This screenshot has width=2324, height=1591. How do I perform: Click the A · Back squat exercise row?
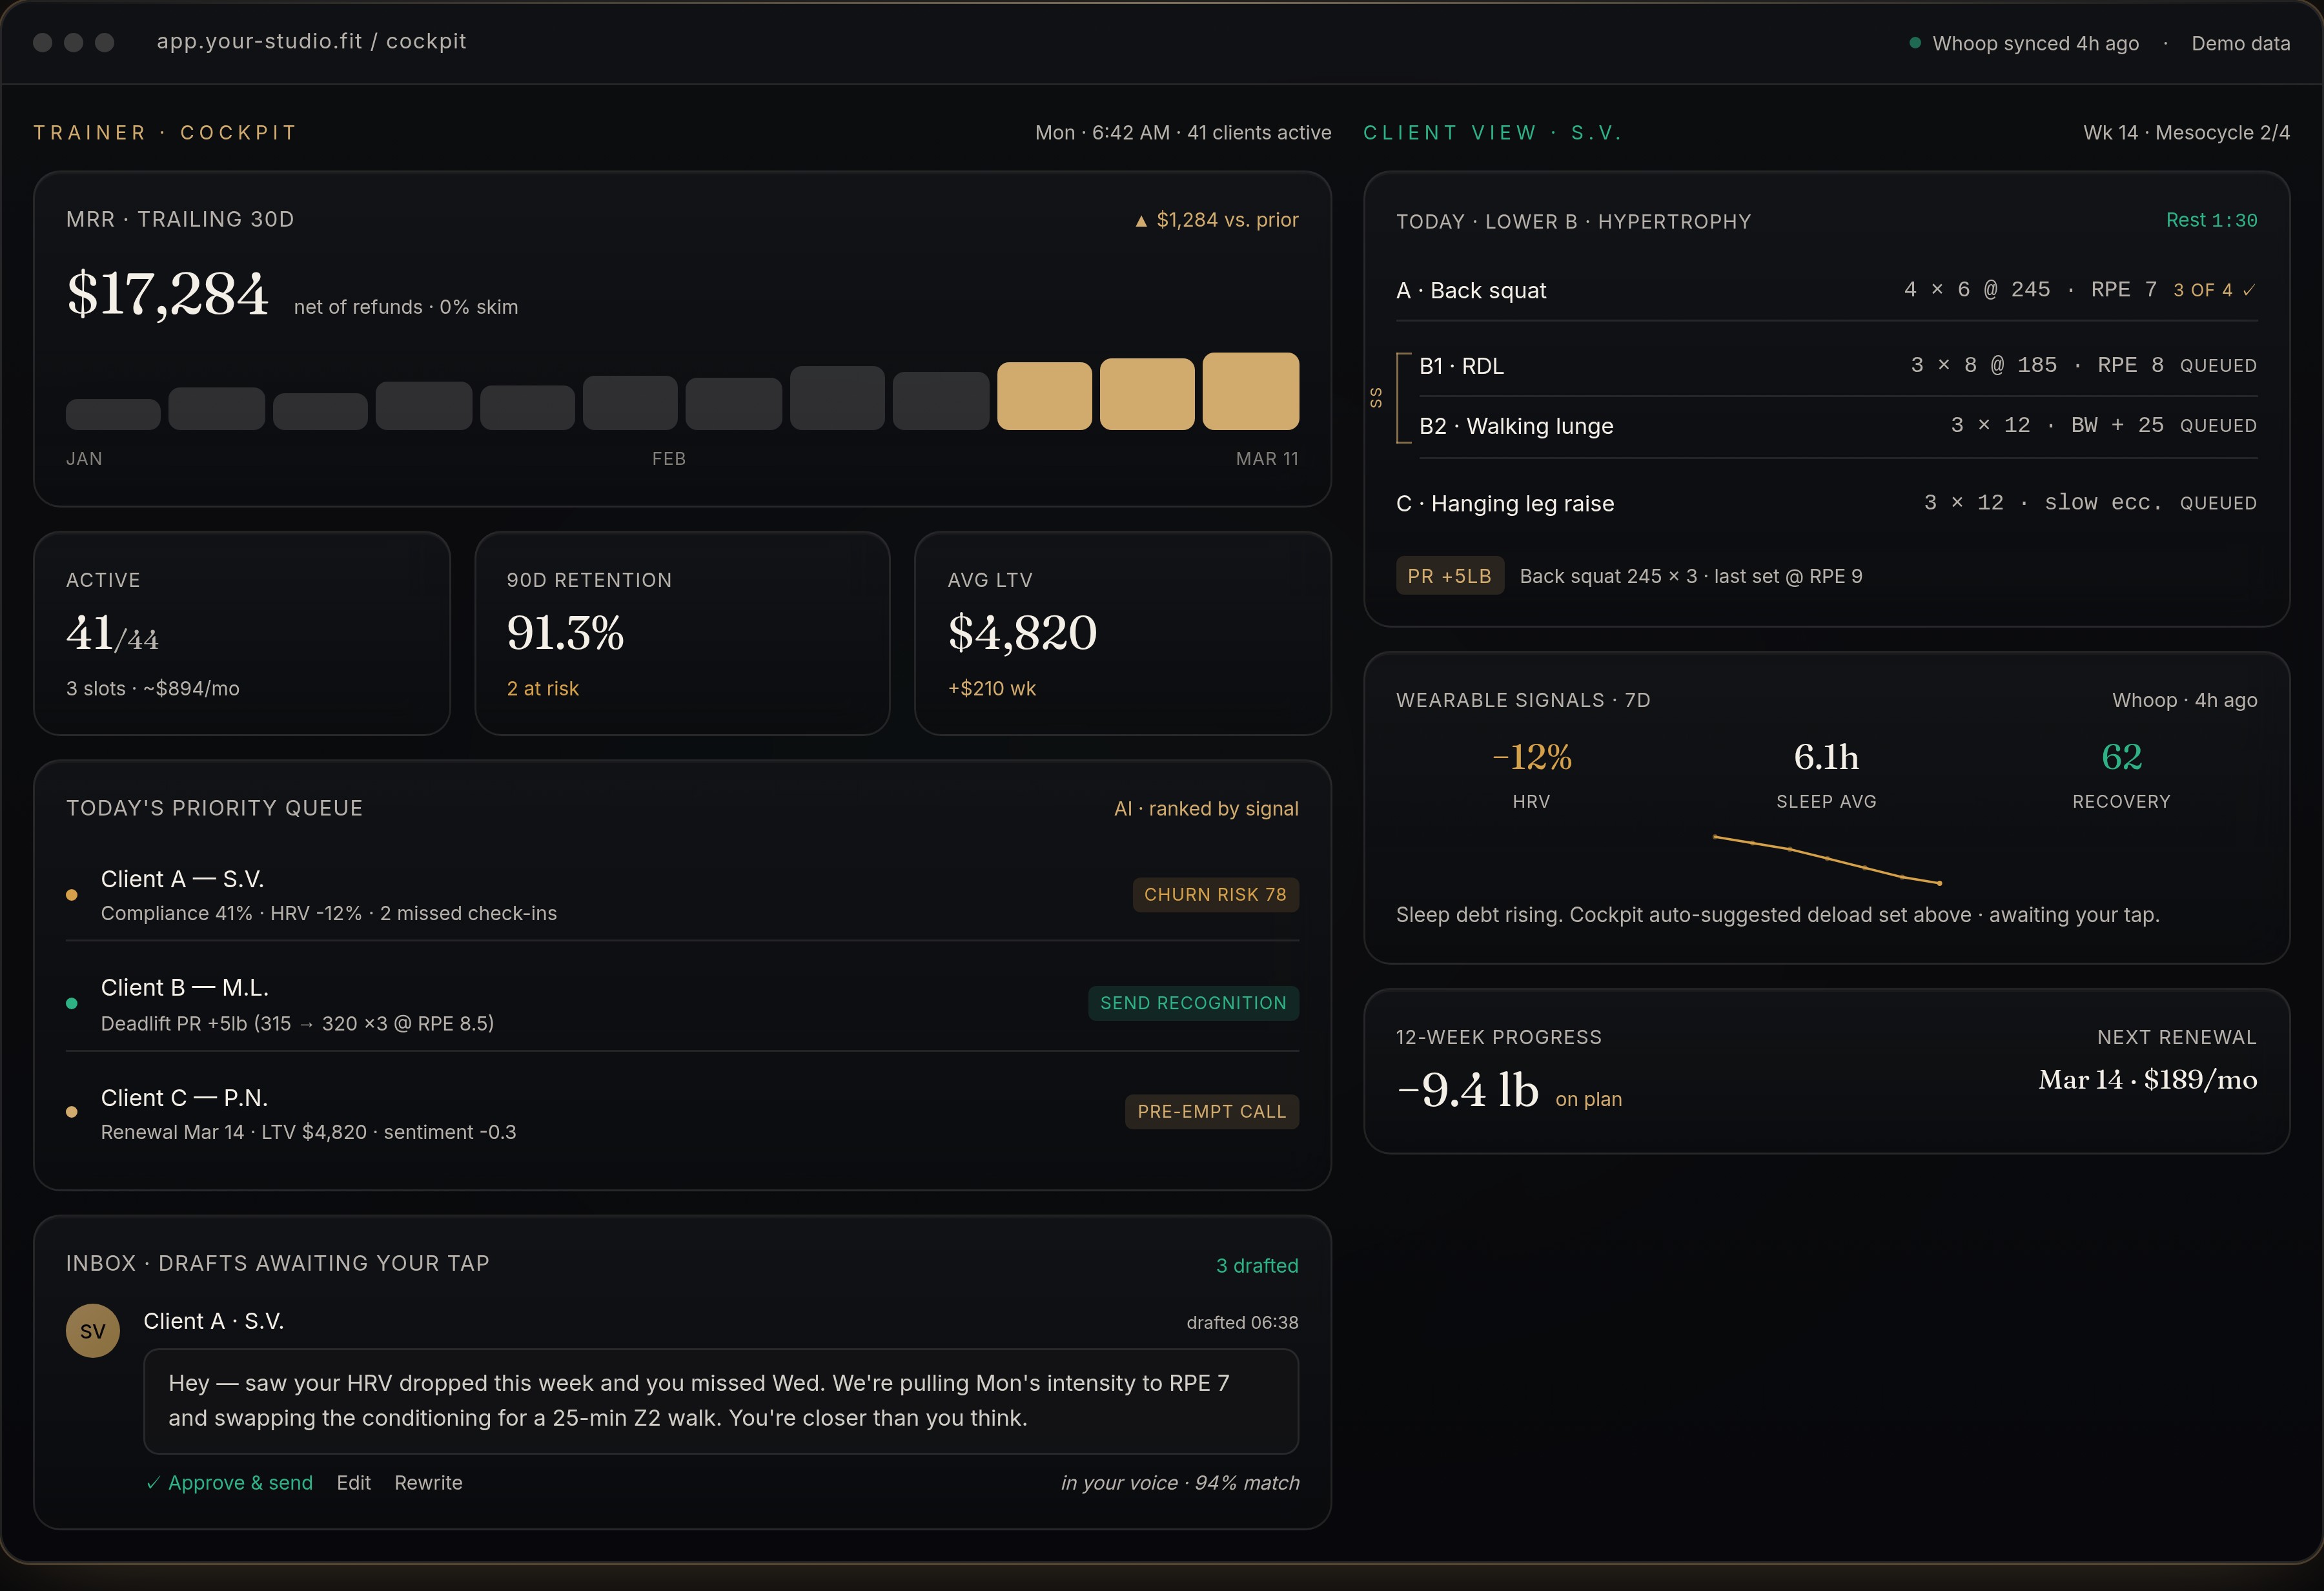tap(1826, 290)
